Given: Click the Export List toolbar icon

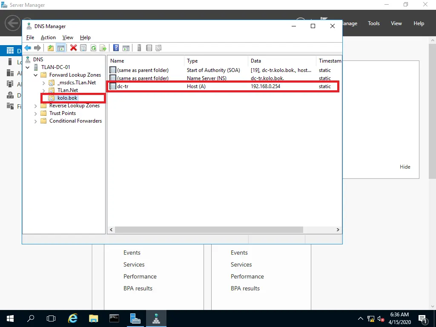Looking at the screenshot, I should (103, 48).
